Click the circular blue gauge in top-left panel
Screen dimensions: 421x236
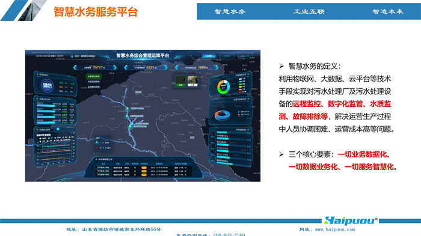(47, 86)
